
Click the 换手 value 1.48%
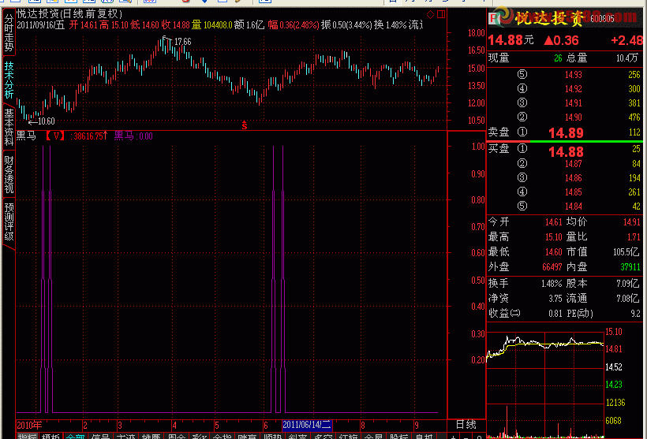(x=552, y=284)
